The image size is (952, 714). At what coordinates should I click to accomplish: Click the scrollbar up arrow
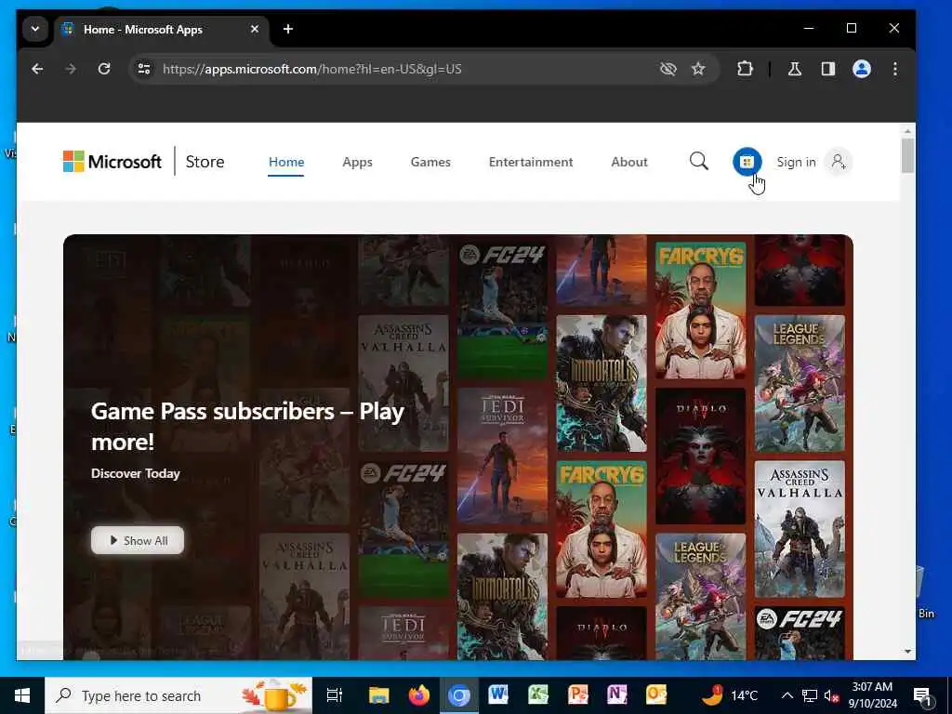[907, 131]
